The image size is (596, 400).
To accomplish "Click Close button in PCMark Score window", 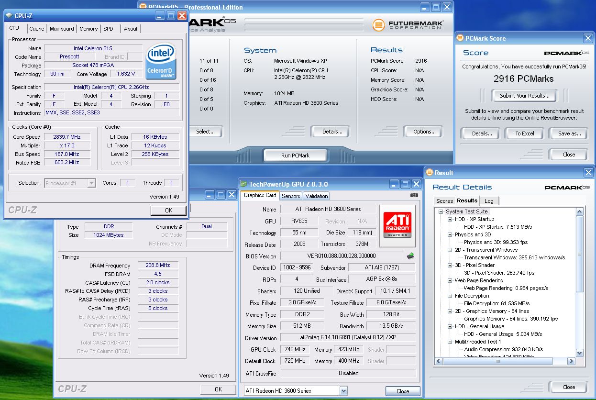I will click(x=569, y=155).
